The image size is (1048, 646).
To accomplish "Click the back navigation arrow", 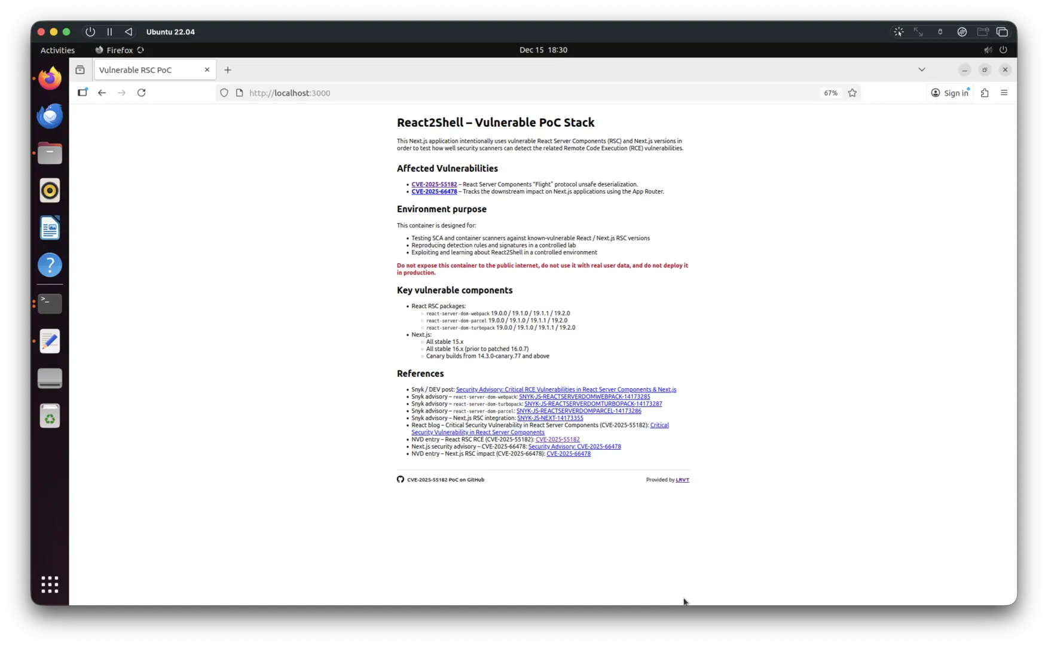I will [x=102, y=93].
